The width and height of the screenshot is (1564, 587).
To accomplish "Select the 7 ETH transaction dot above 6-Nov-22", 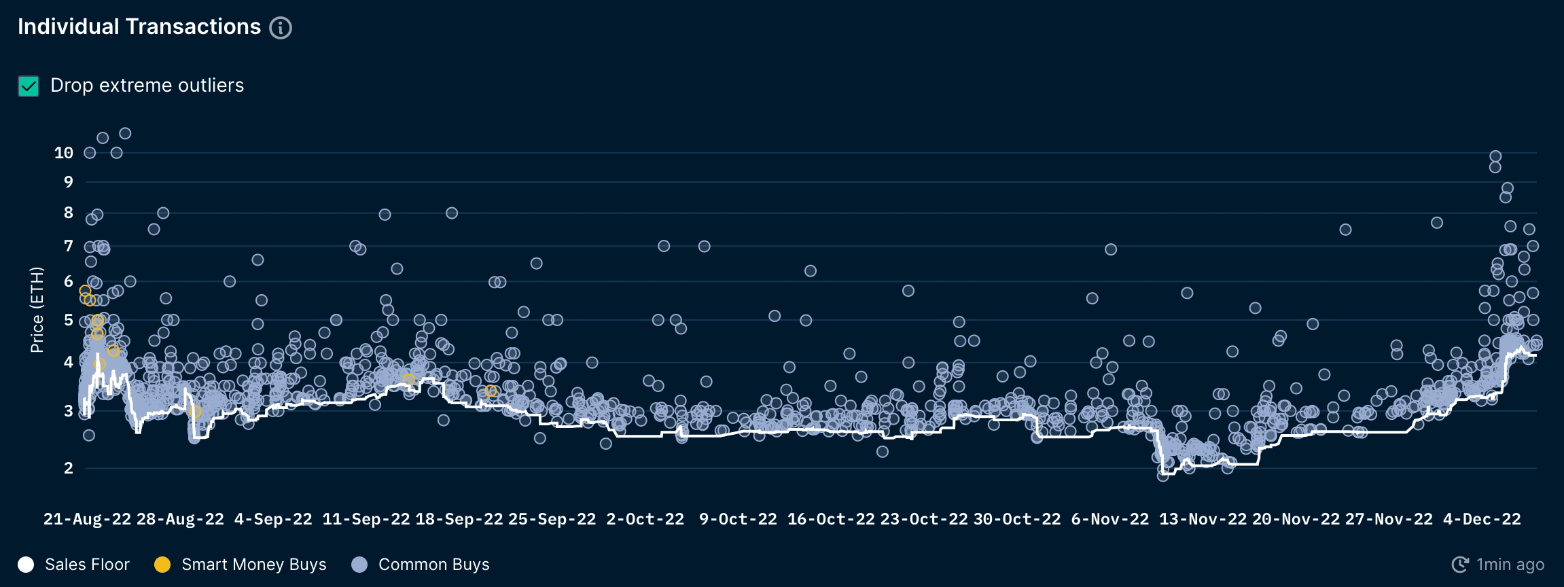I will [x=1111, y=249].
